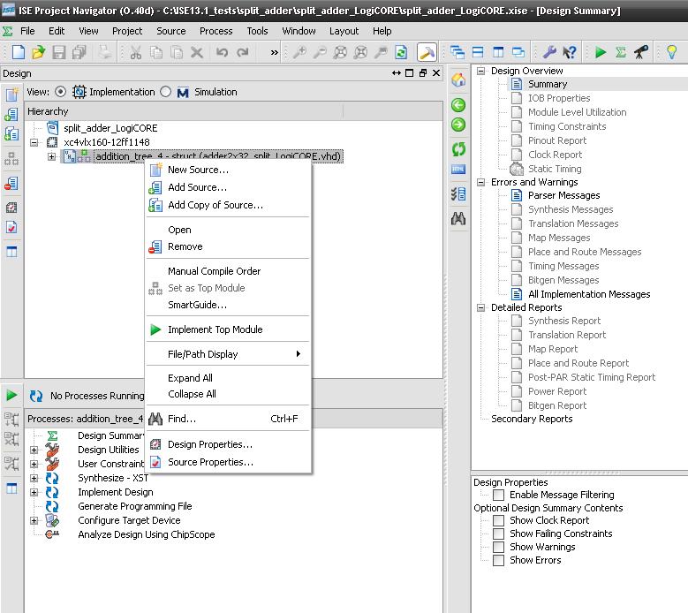Screen dimensions: 688x613
Task: Open the Process menu
Action: tap(215, 31)
